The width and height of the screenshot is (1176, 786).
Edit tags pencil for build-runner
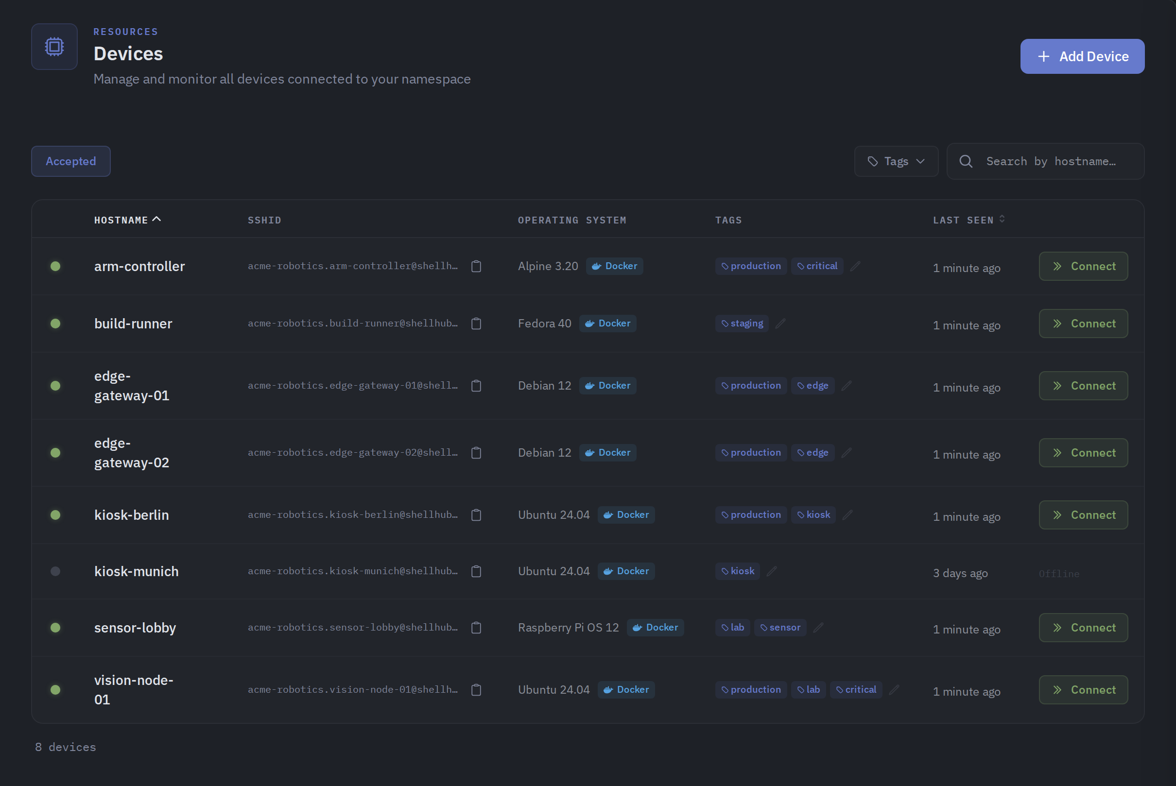pos(780,324)
